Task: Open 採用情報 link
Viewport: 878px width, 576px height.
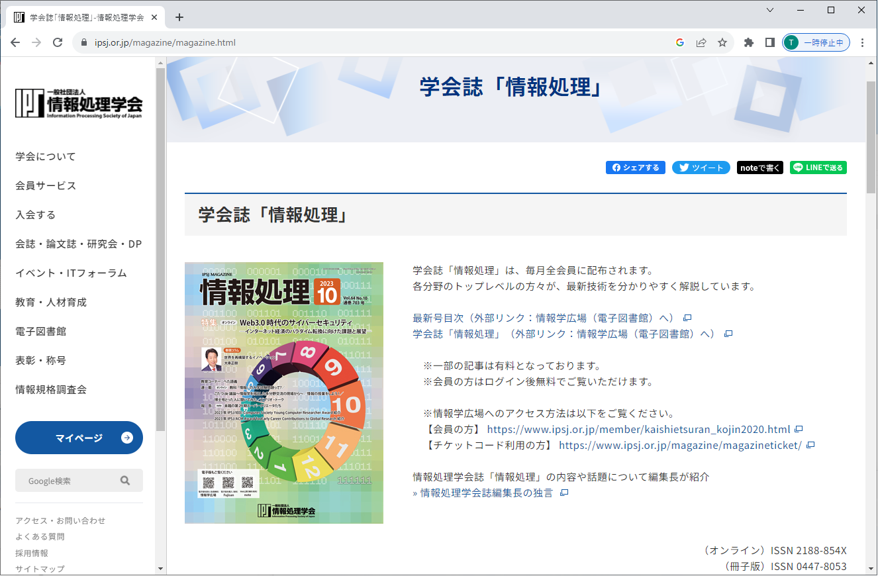Action: click(x=32, y=553)
